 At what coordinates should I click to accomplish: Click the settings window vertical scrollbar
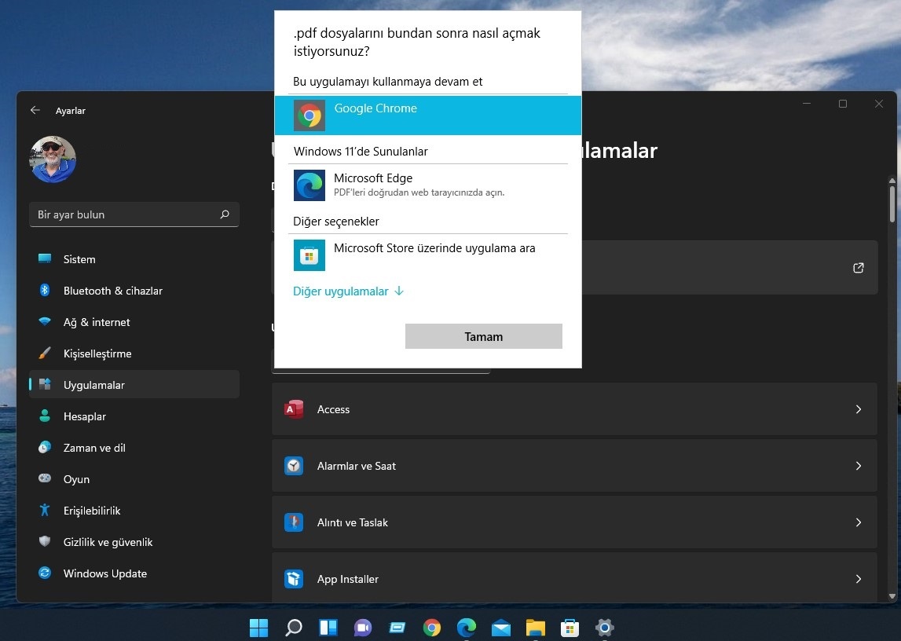pyautogui.click(x=892, y=204)
